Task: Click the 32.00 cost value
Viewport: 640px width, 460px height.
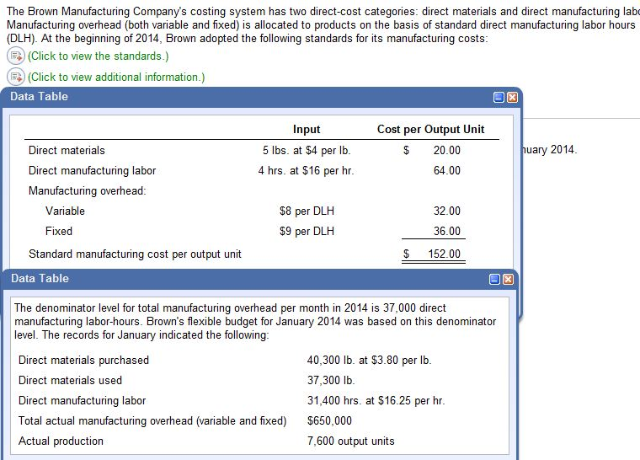Action: click(x=446, y=211)
